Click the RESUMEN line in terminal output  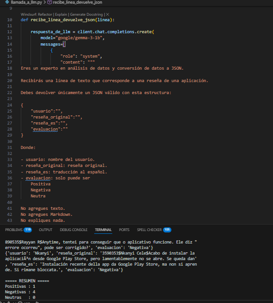27,281
